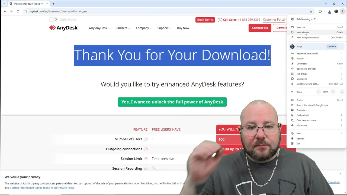347x195 pixels.
Task: Expand Find and edit submenu
Action: pos(316,115)
